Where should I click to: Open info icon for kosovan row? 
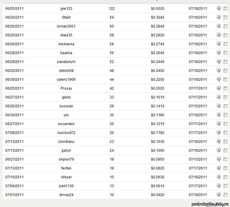coord(218,106)
